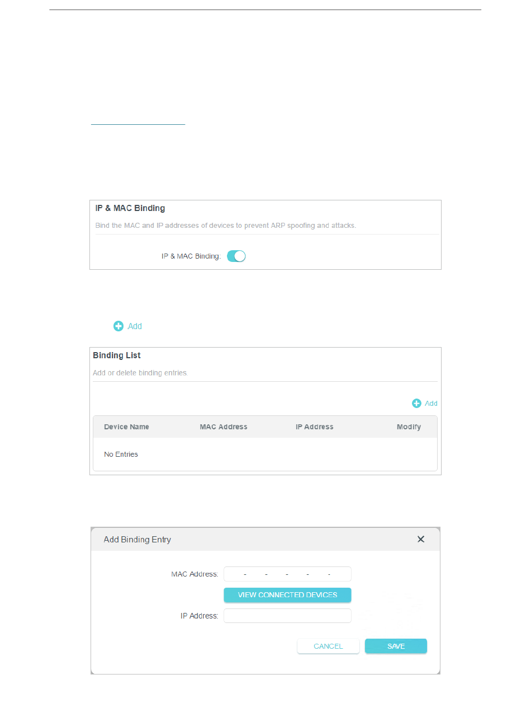Click the Add label above Binding List panel
Screen dimensions: 531x726
(135, 326)
